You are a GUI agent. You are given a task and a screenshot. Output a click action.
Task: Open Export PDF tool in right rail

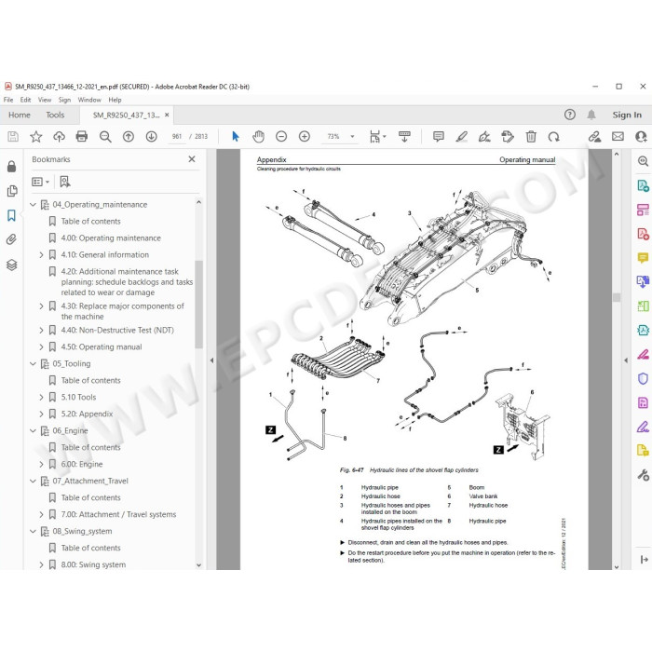643,185
